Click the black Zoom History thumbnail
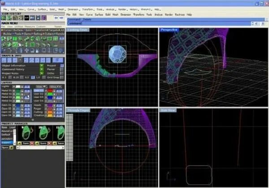The width and height of the screenshot is (269, 188). point(26,18)
